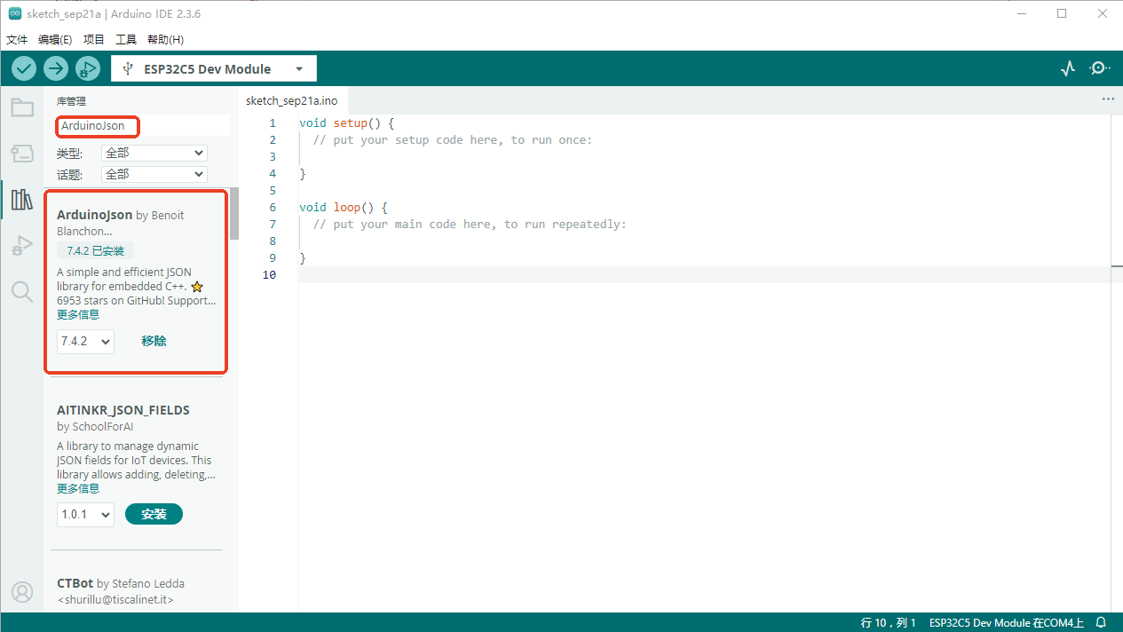Viewport: 1123px width, 632px height.
Task: Open the ArduinoJson 7.4.2 version dropdown
Action: (x=85, y=341)
